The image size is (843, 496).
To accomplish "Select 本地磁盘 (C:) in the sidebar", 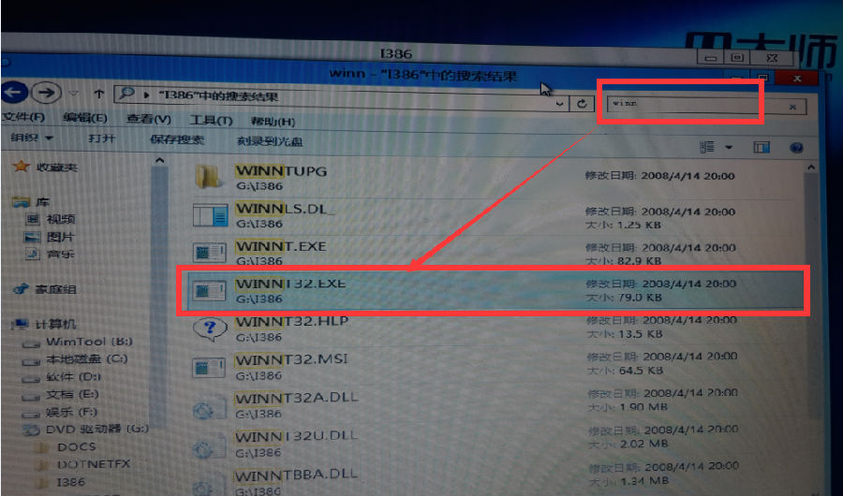I will click(86, 358).
